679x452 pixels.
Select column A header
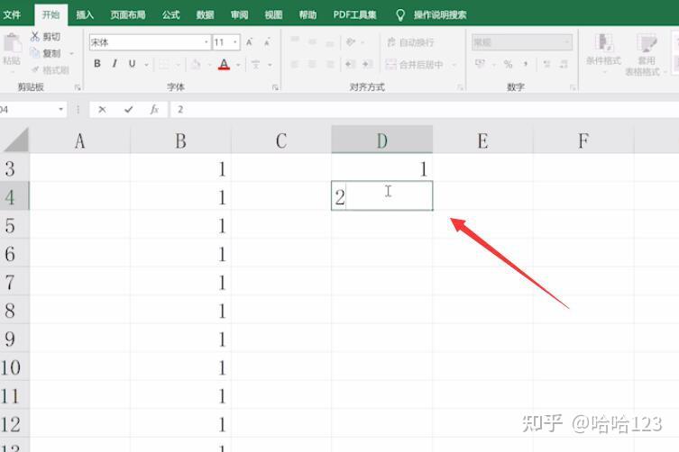coord(79,140)
